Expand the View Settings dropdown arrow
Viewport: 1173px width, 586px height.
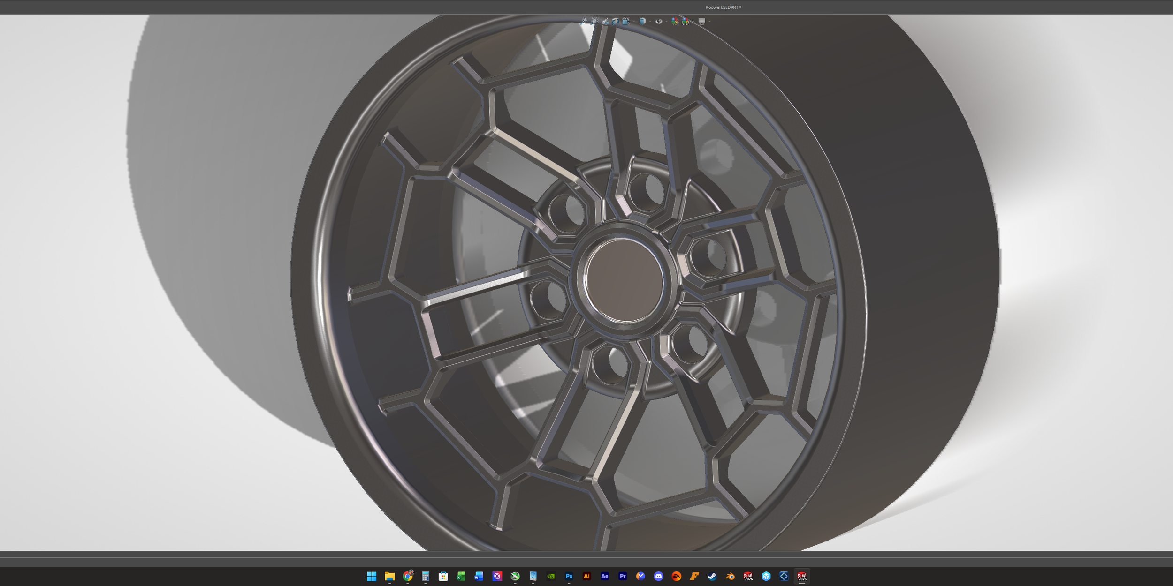tap(709, 21)
